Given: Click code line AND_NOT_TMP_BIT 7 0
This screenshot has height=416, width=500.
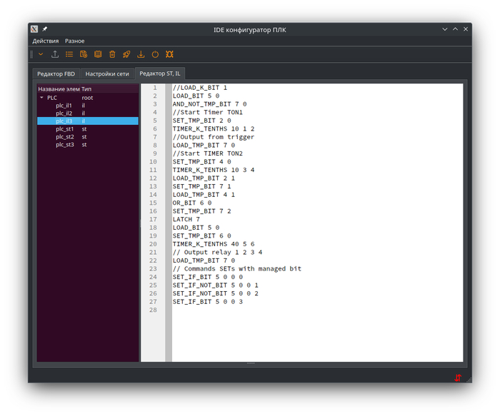Looking at the screenshot, I should click(209, 104).
